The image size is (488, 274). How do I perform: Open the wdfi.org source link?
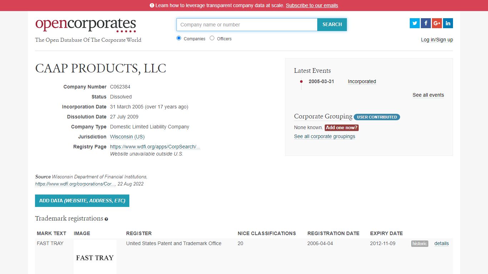tap(75, 184)
